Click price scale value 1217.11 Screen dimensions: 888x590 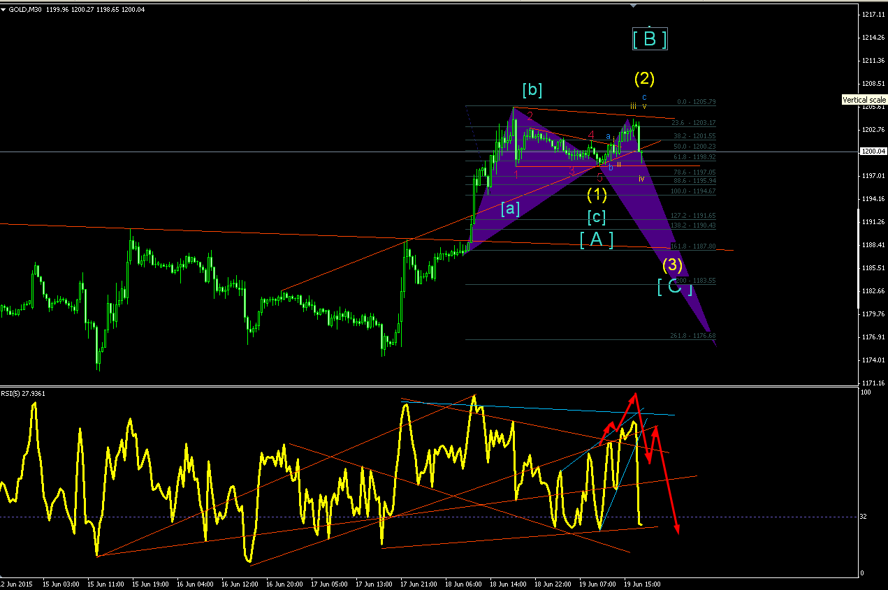[x=873, y=15]
